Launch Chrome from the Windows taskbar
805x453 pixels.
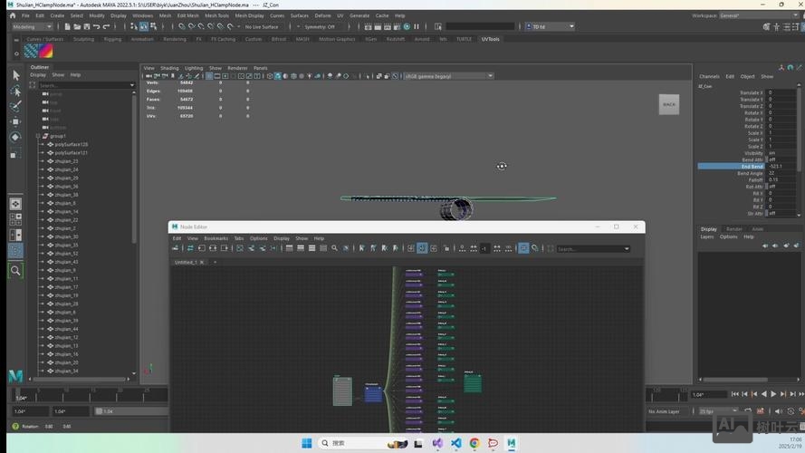[474, 443]
